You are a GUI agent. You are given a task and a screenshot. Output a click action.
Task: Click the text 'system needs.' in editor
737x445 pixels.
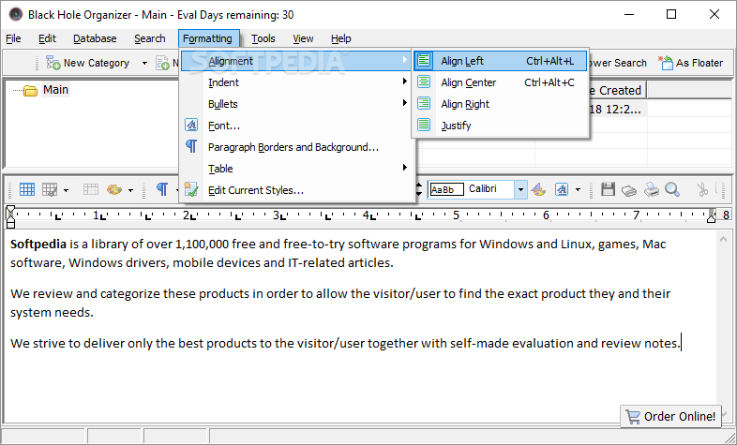click(x=52, y=312)
